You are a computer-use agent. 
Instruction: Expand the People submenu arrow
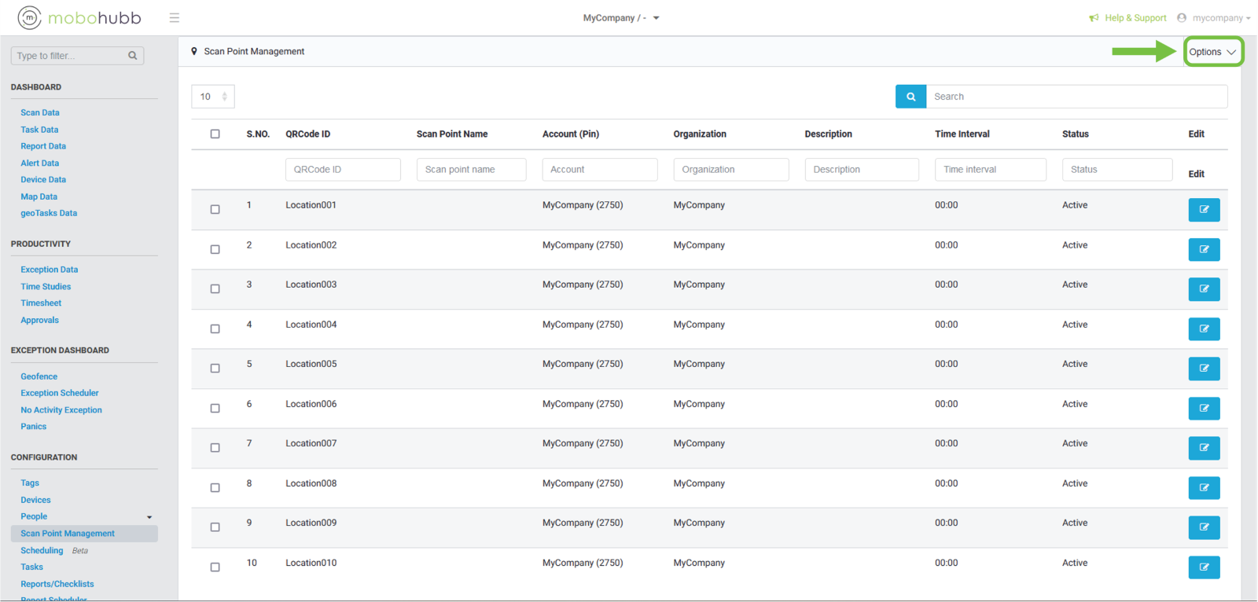click(149, 517)
